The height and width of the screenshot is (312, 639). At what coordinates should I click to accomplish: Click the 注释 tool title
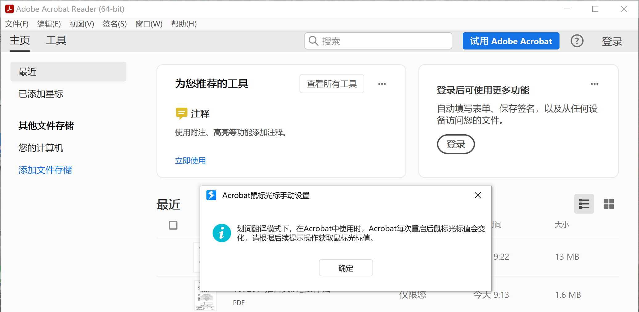click(200, 114)
